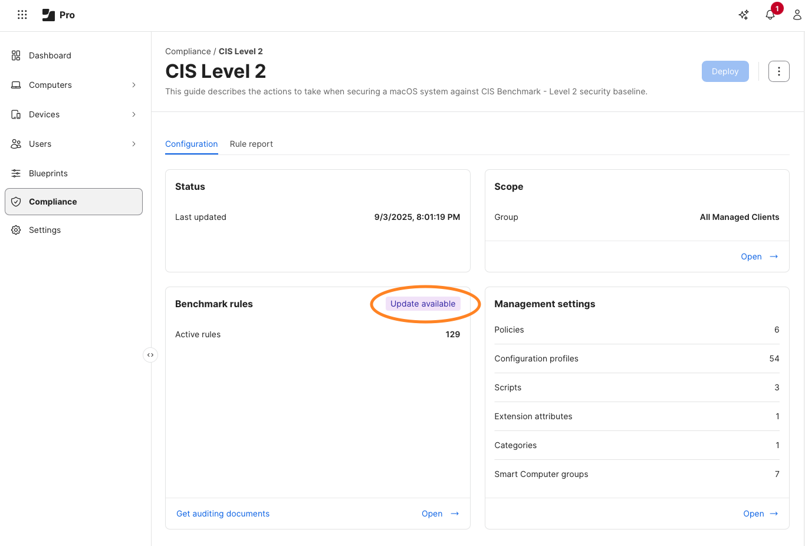Collapse the sidebar with the toggle handle
Viewport: 805px width, 546px height.
[150, 355]
